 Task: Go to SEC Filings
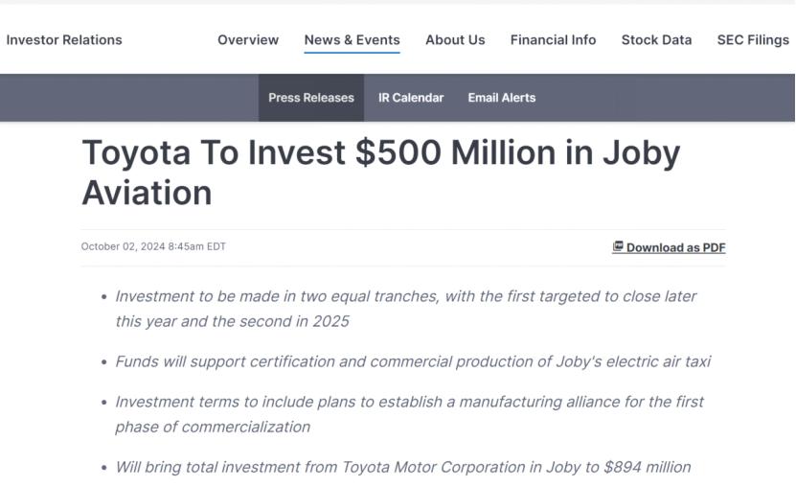coord(753,40)
